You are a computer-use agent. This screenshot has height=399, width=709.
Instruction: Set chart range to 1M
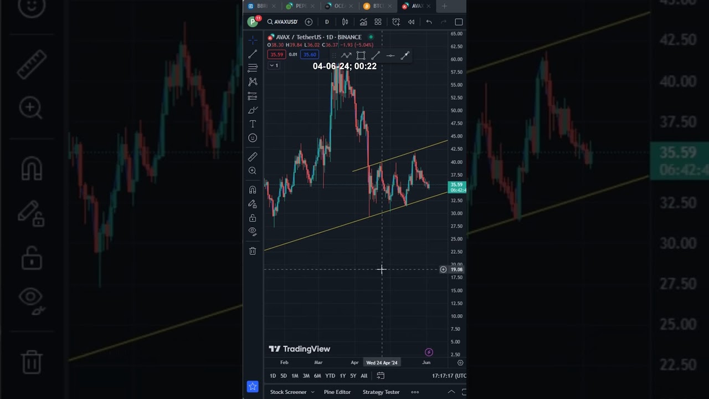tap(295, 376)
